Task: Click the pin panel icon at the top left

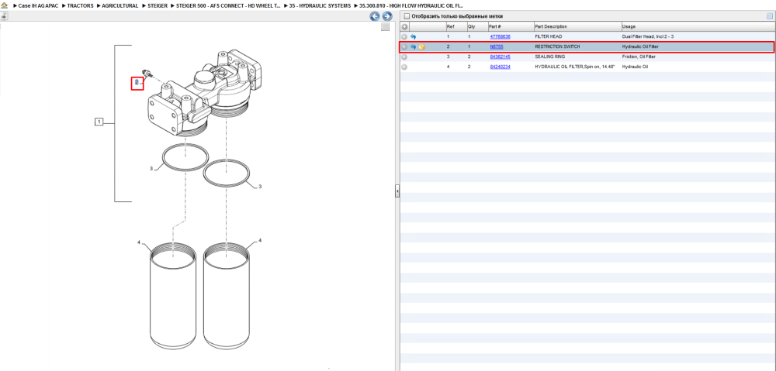Action: tap(4, 16)
